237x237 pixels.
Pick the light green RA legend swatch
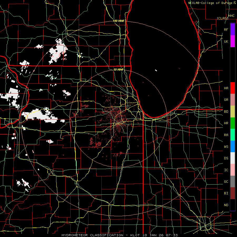point(233,135)
